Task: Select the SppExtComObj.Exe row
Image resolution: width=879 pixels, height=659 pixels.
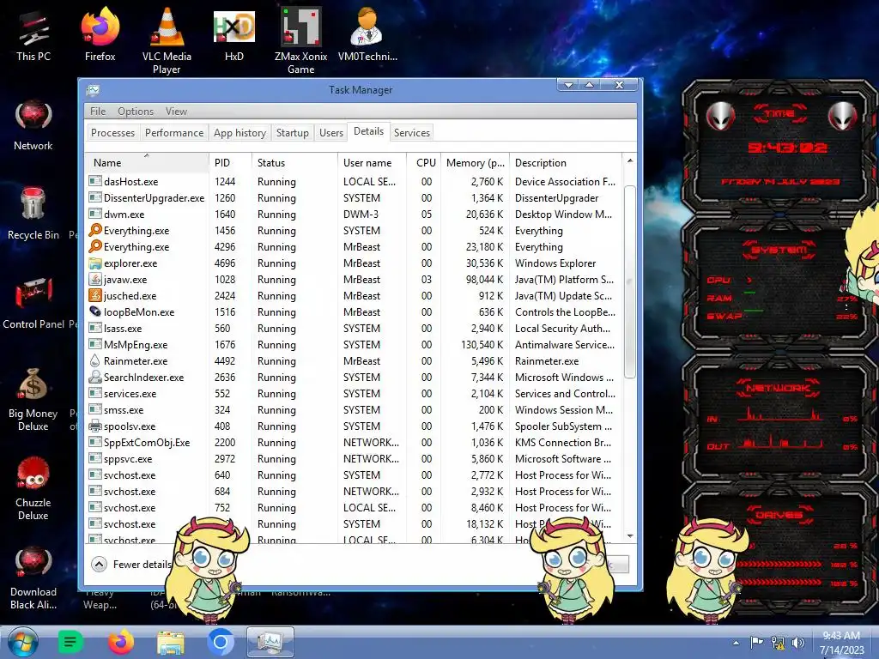Action: point(355,442)
